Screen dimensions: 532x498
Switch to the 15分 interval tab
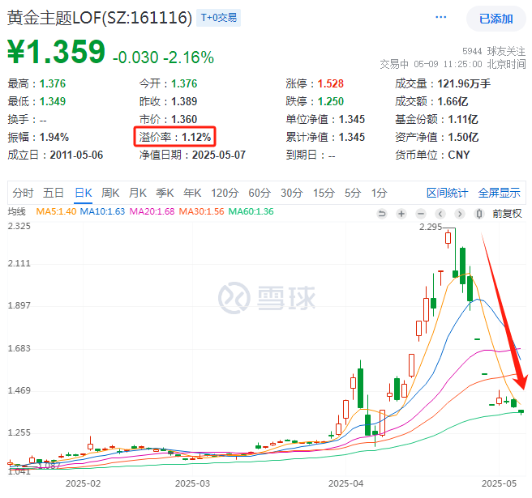324,193
